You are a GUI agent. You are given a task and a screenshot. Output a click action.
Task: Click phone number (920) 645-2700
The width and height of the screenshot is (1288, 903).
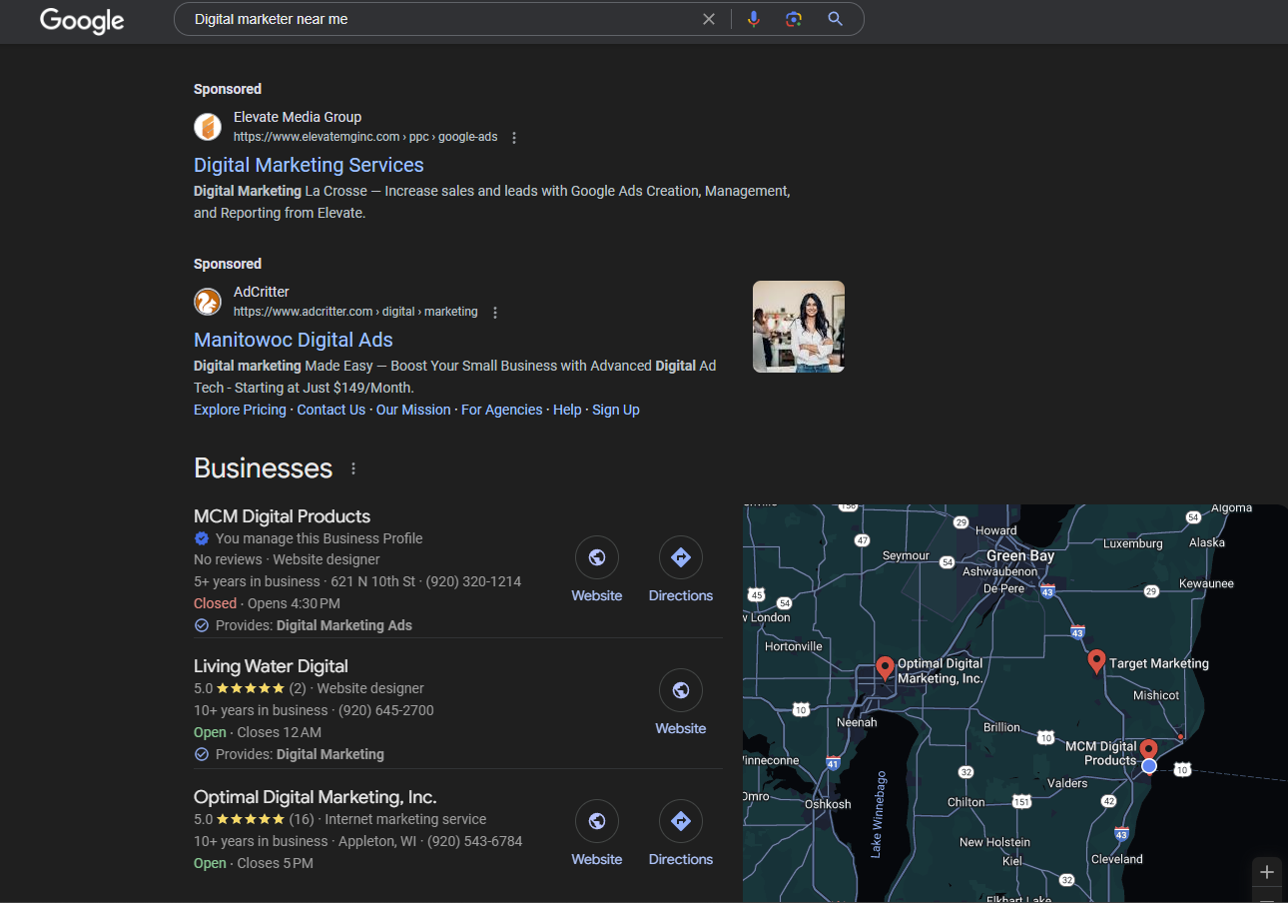point(386,710)
